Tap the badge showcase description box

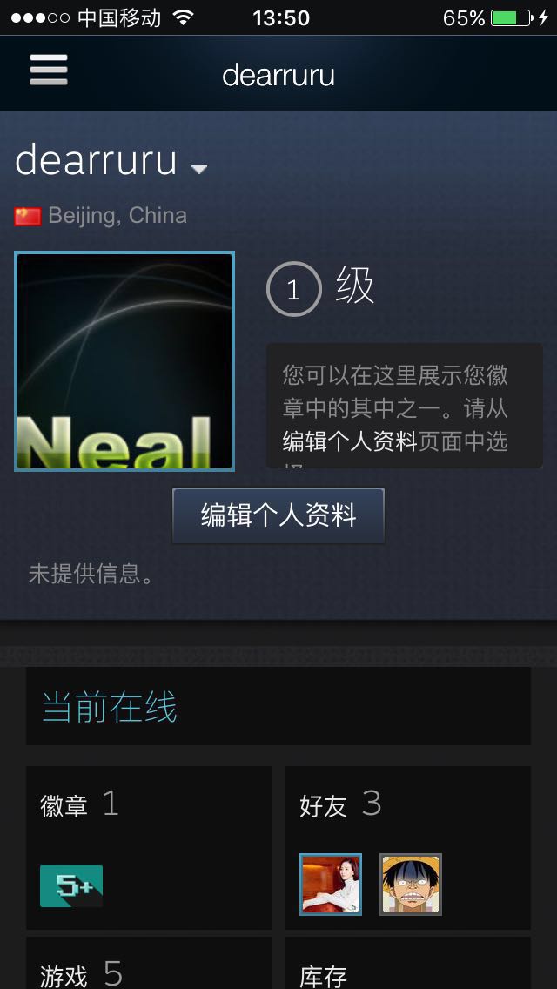[x=405, y=406]
